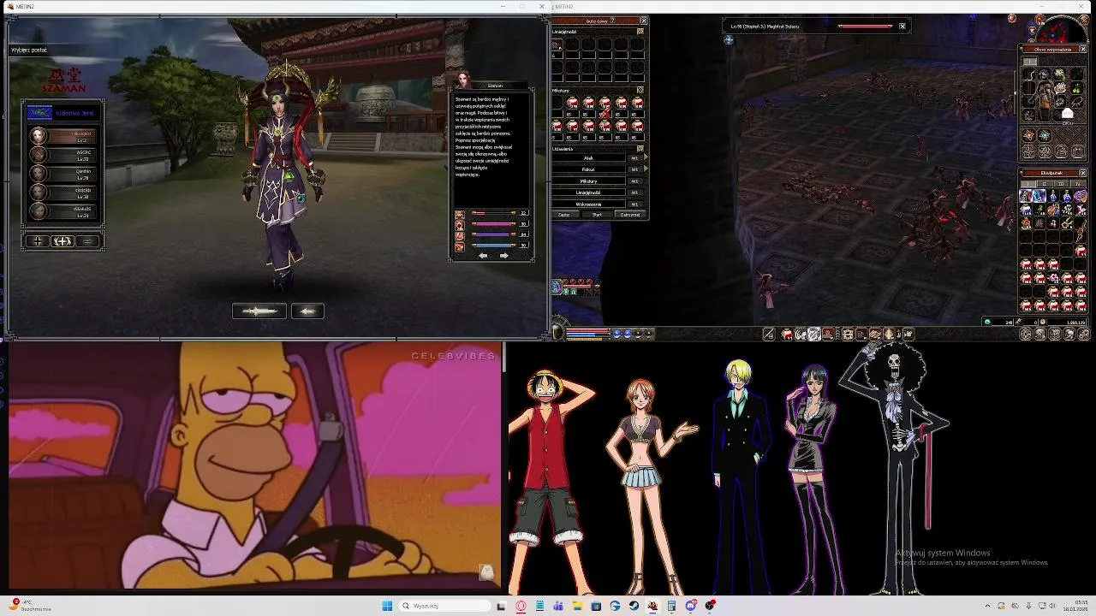The width and height of the screenshot is (1096, 616).
Task: Click the target's red HP bar
Action: (865, 27)
